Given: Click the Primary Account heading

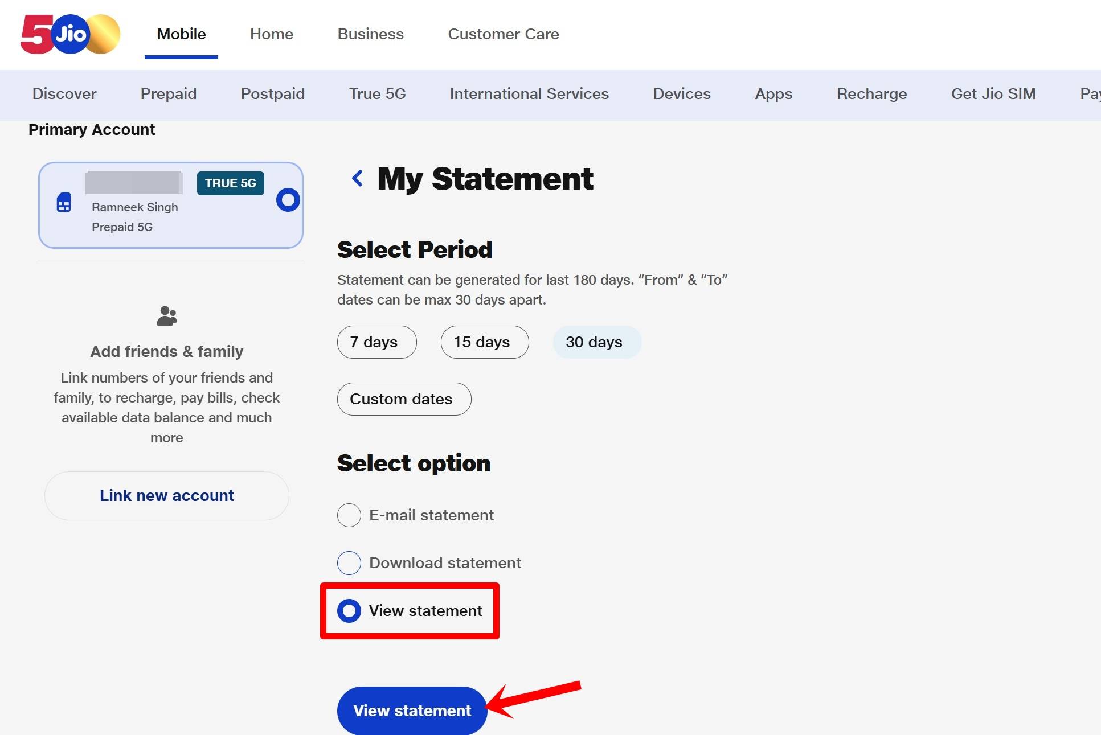Looking at the screenshot, I should 92,130.
